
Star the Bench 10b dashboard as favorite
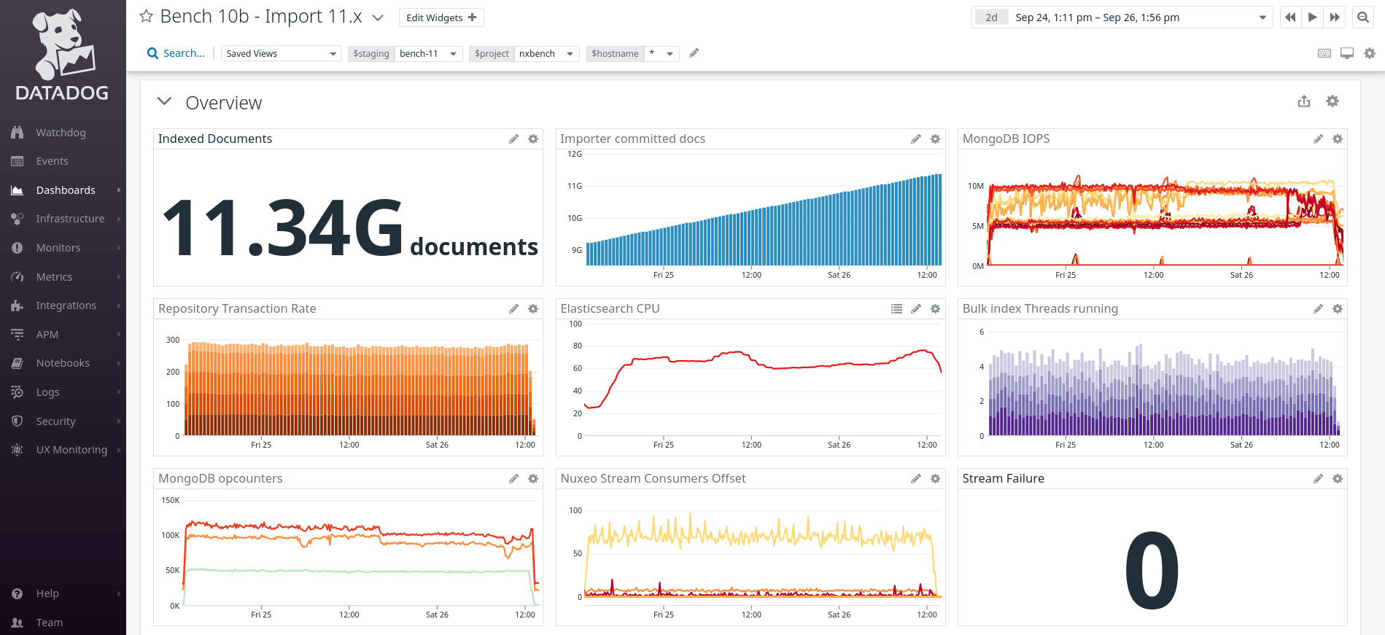click(x=146, y=16)
